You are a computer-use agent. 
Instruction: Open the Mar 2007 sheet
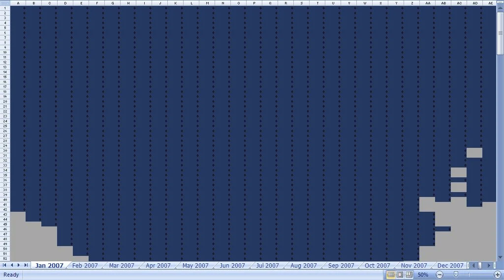(x=122, y=265)
